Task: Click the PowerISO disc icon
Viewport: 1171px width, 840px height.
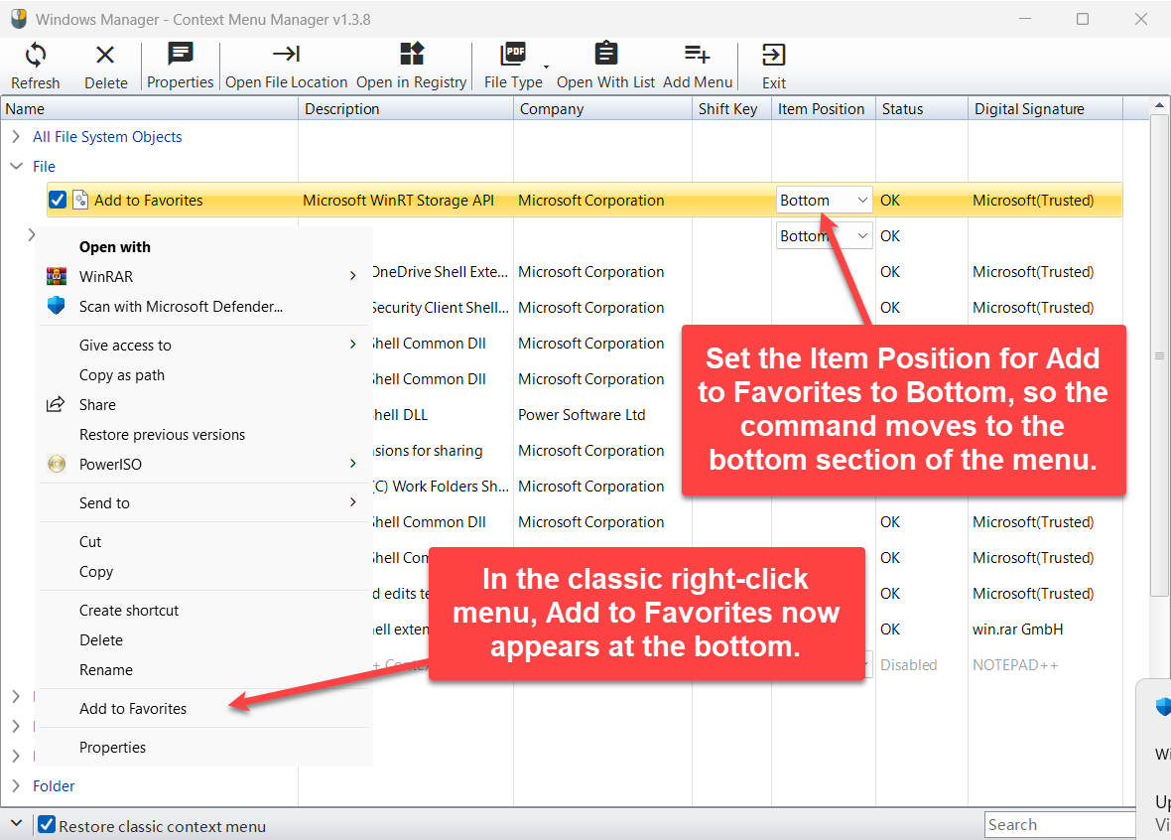Action: (57, 464)
